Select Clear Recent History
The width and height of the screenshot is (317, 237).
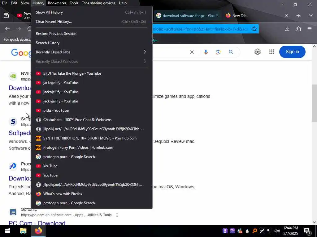pos(91,22)
